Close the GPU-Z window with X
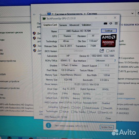 115,18
